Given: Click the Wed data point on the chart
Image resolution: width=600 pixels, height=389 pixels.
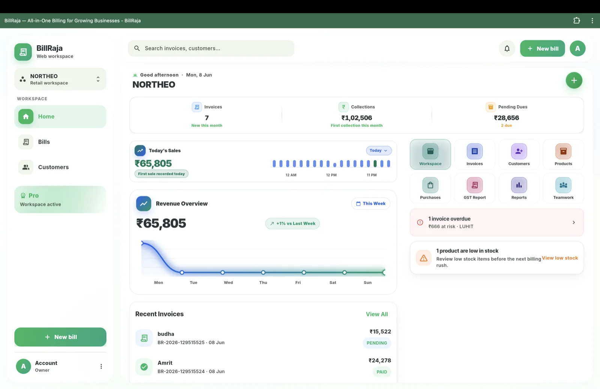Looking at the screenshot, I should coord(223,273).
